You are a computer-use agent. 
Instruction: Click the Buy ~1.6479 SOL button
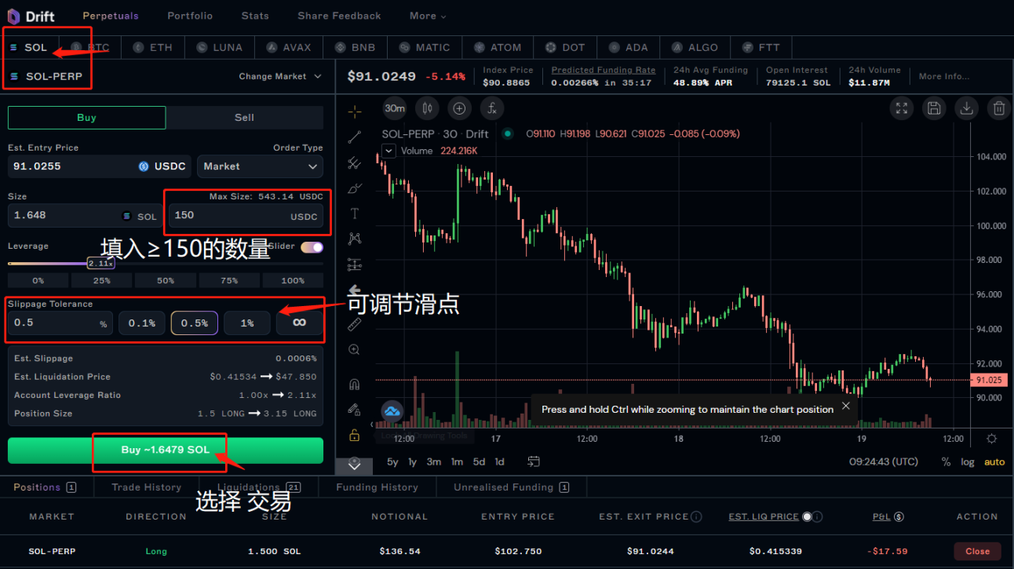(x=166, y=450)
